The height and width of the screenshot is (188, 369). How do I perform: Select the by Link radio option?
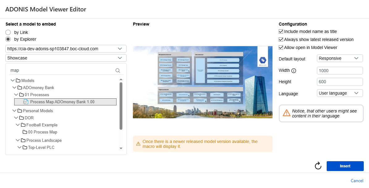point(8,32)
